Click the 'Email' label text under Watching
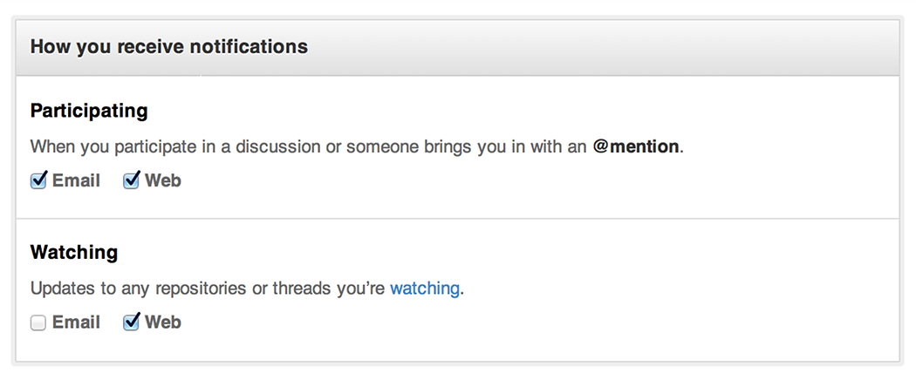The width and height of the screenshot is (916, 380). (76, 322)
